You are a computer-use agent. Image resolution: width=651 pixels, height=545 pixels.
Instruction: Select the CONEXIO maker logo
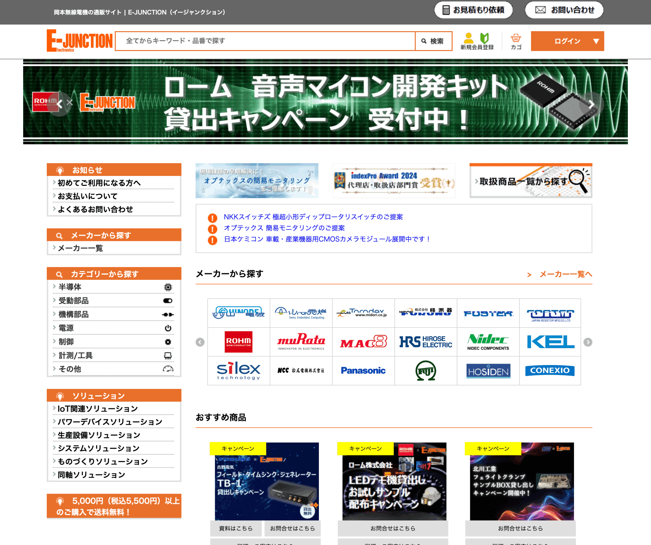pos(550,371)
